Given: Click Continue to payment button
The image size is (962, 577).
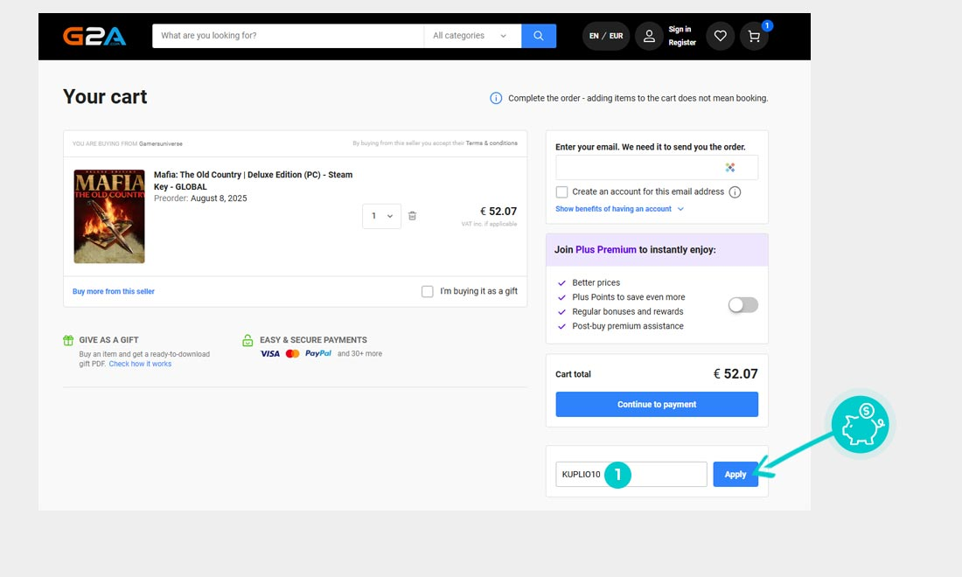Looking at the screenshot, I should click(657, 405).
